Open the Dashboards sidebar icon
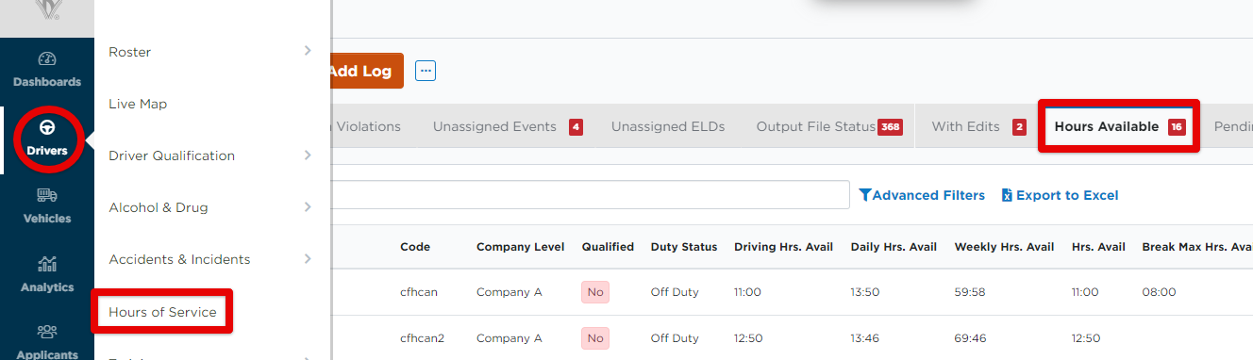The height and width of the screenshot is (360, 1253). pyautogui.click(x=47, y=59)
